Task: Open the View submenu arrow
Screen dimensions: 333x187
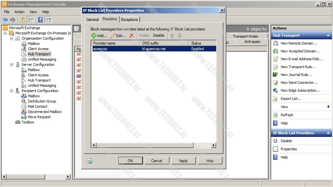Action: click(328, 107)
